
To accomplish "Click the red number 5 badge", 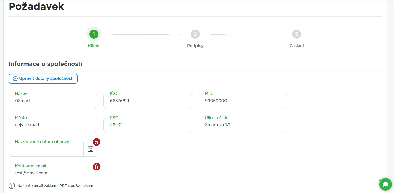I will coord(97,142).
